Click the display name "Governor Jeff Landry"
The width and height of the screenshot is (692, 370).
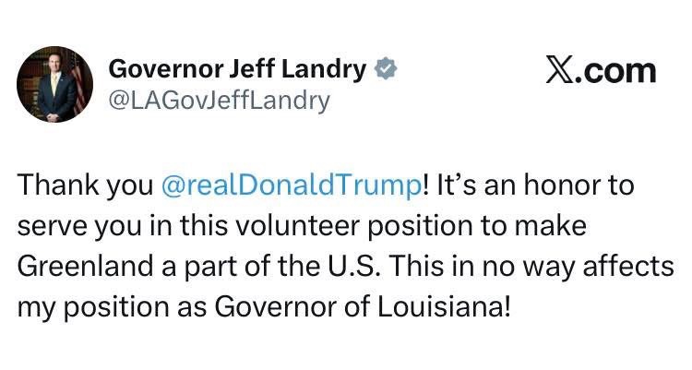[x=238, y=68]
